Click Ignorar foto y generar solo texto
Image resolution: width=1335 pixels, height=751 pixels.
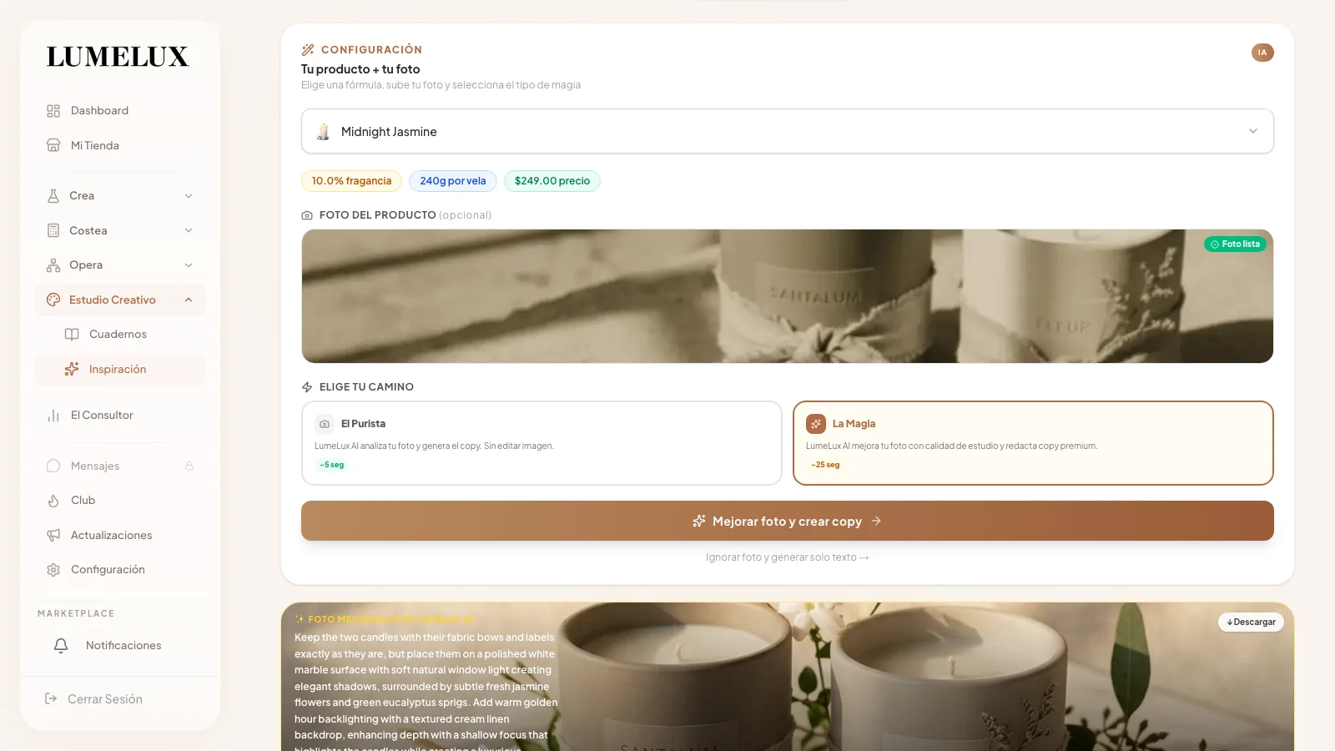click(787, 557)
